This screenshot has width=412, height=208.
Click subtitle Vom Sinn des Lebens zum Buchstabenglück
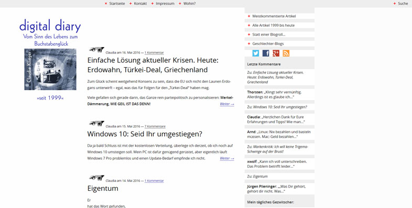[x=50, y=40]
